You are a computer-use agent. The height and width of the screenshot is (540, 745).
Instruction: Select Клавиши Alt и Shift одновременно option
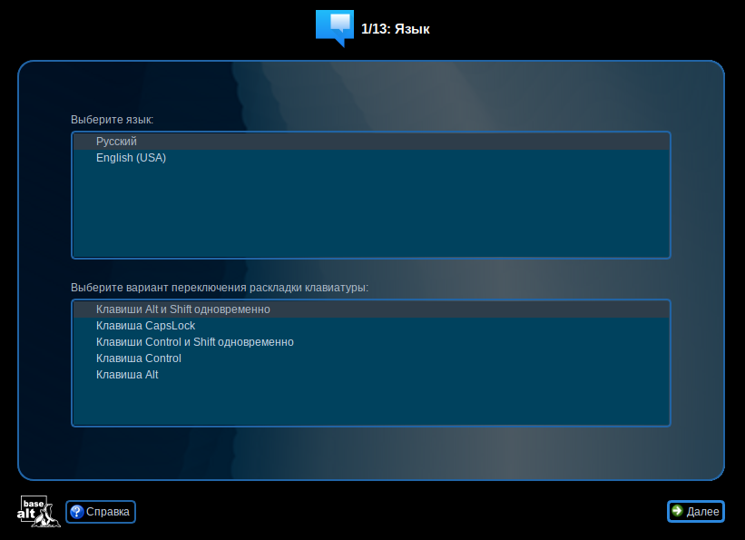pyautogui.click(x=183, y=309)
